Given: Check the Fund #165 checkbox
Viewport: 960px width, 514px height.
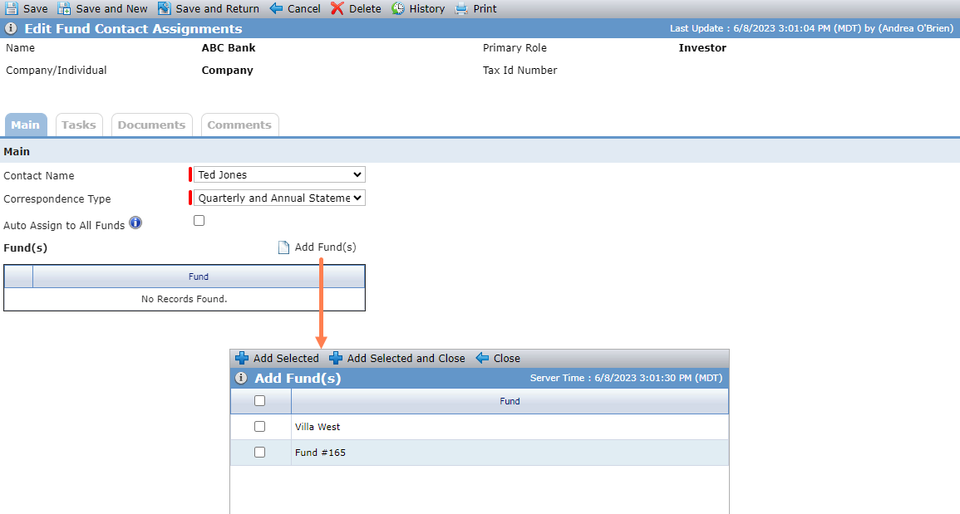Looking at the screenshot, I should point(259,453).
